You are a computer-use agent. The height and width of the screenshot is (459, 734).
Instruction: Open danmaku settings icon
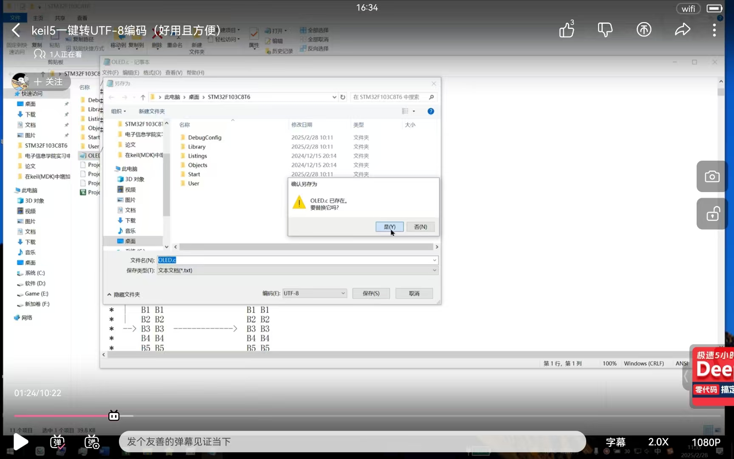(x=92, y=442)
